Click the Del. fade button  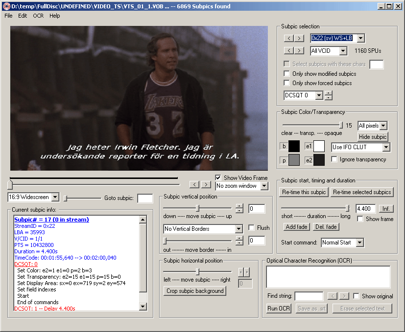pyautogui.click(x=326, y=227)
